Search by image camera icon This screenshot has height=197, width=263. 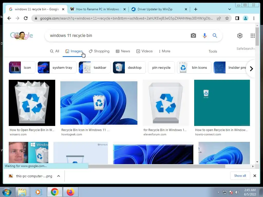[193, 35]
